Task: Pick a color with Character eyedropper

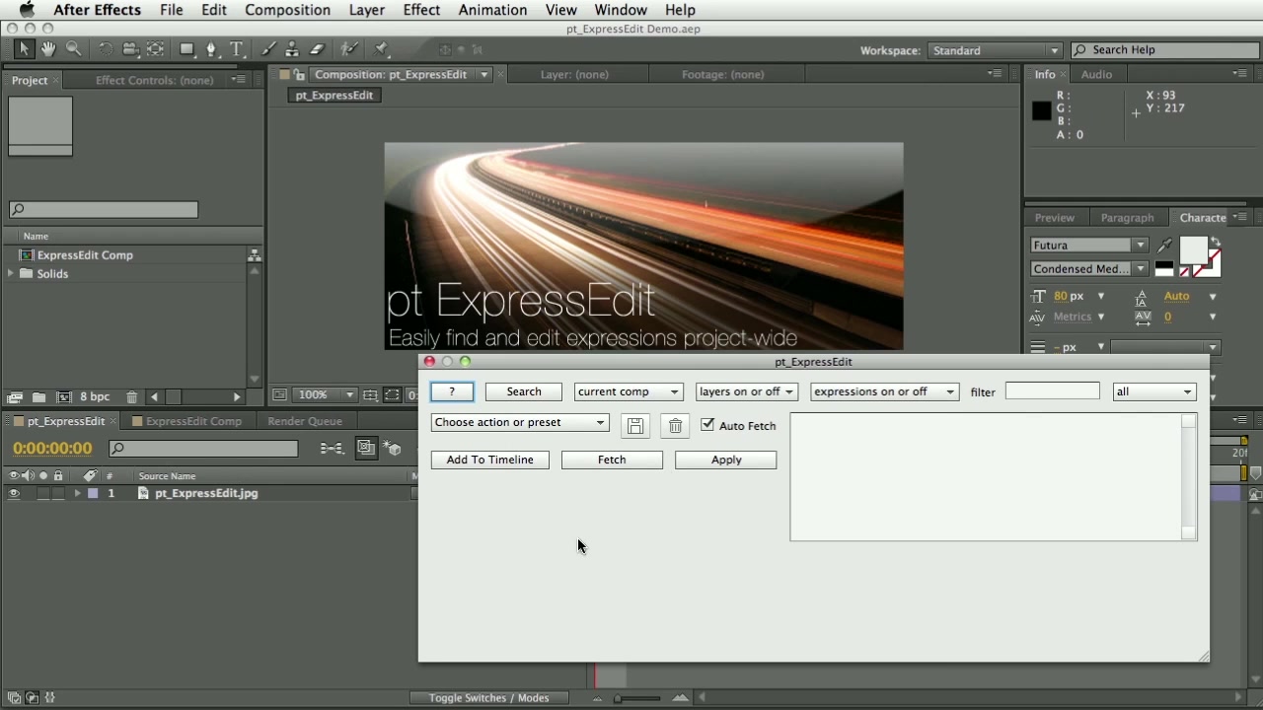Action: 1165,245
